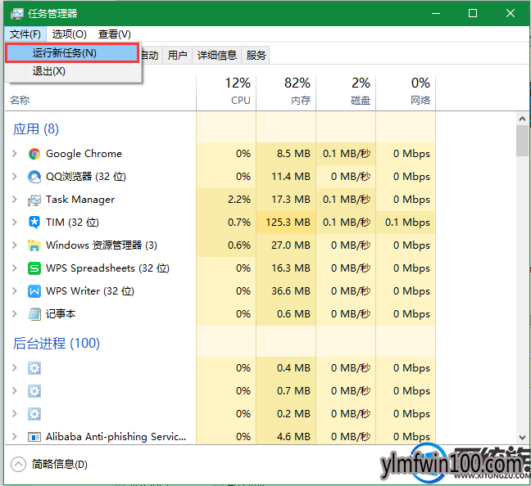Screen dimensions: 531x486
Task: Switch to the 详细信息 tab
Action: point(216,55)
